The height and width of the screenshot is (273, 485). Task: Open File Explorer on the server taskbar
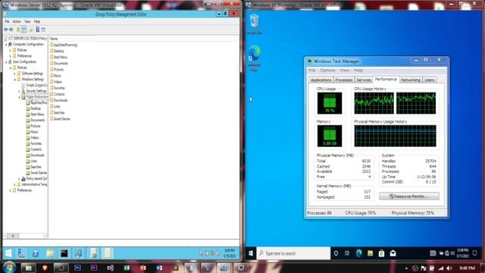tap(50, 253)
